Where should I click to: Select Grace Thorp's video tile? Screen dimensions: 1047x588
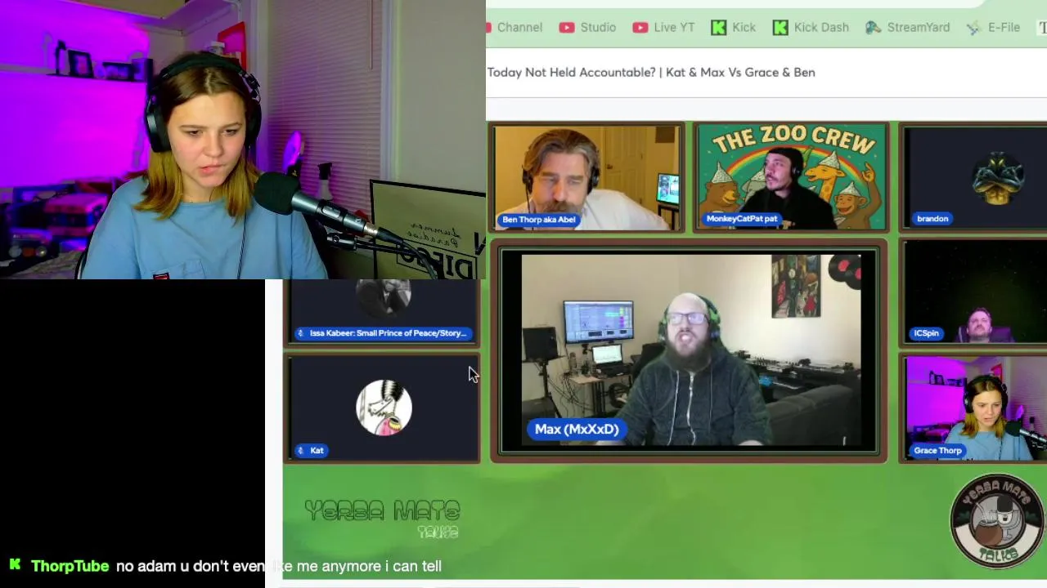tap(974, 408)
